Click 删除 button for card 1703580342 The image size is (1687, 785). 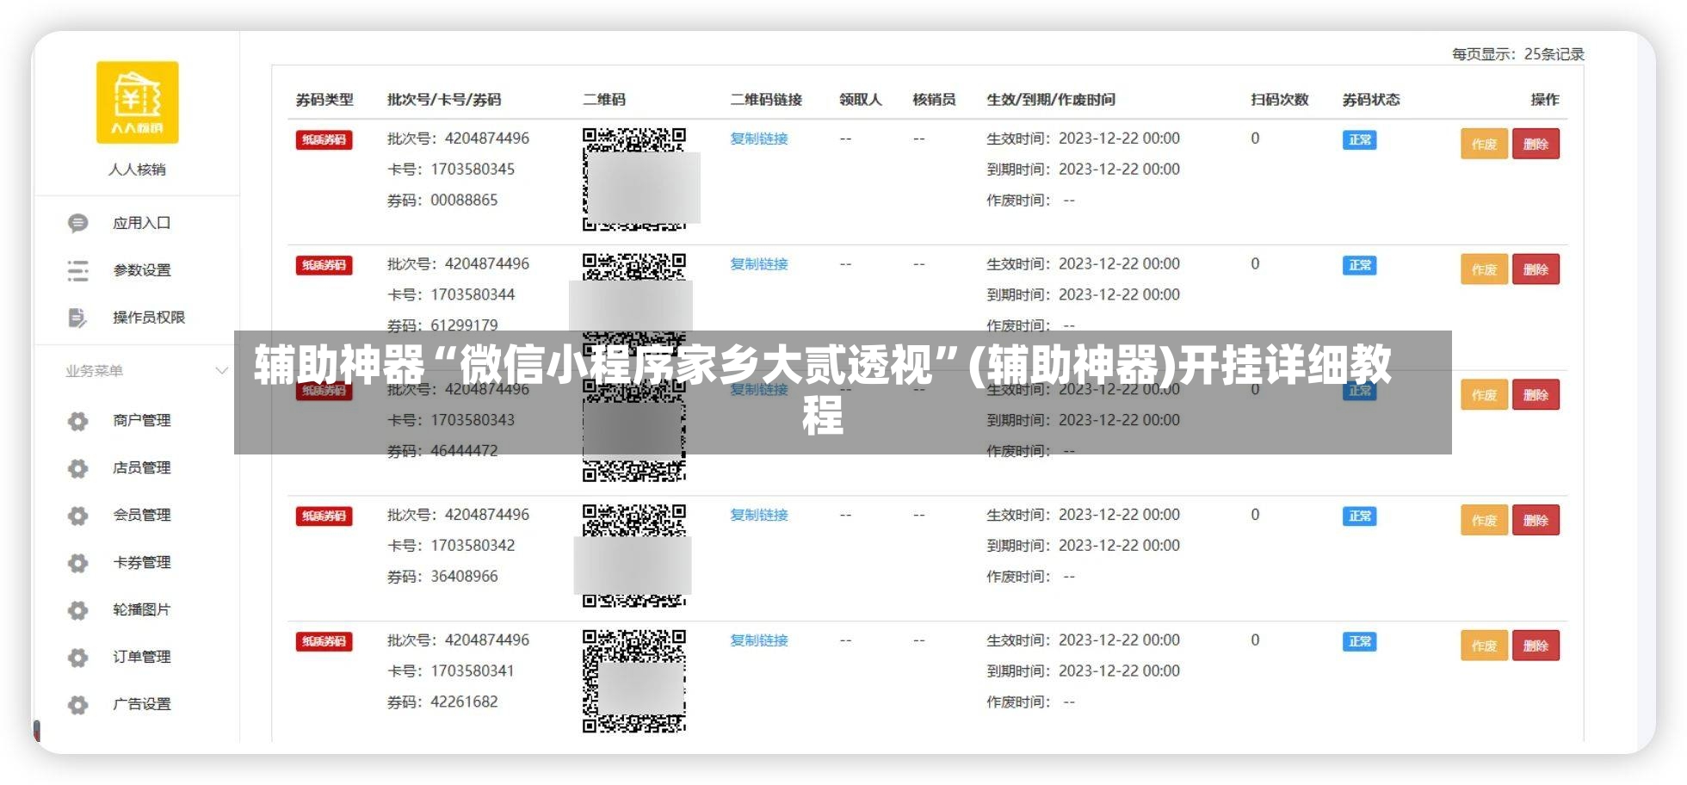pyautogui.click(x=1536, y=521)
